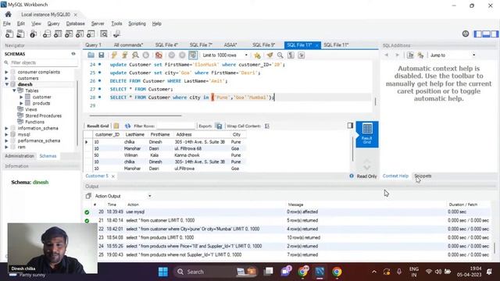
Task: Switch to the All commands tab
Action: pos(128,45)
